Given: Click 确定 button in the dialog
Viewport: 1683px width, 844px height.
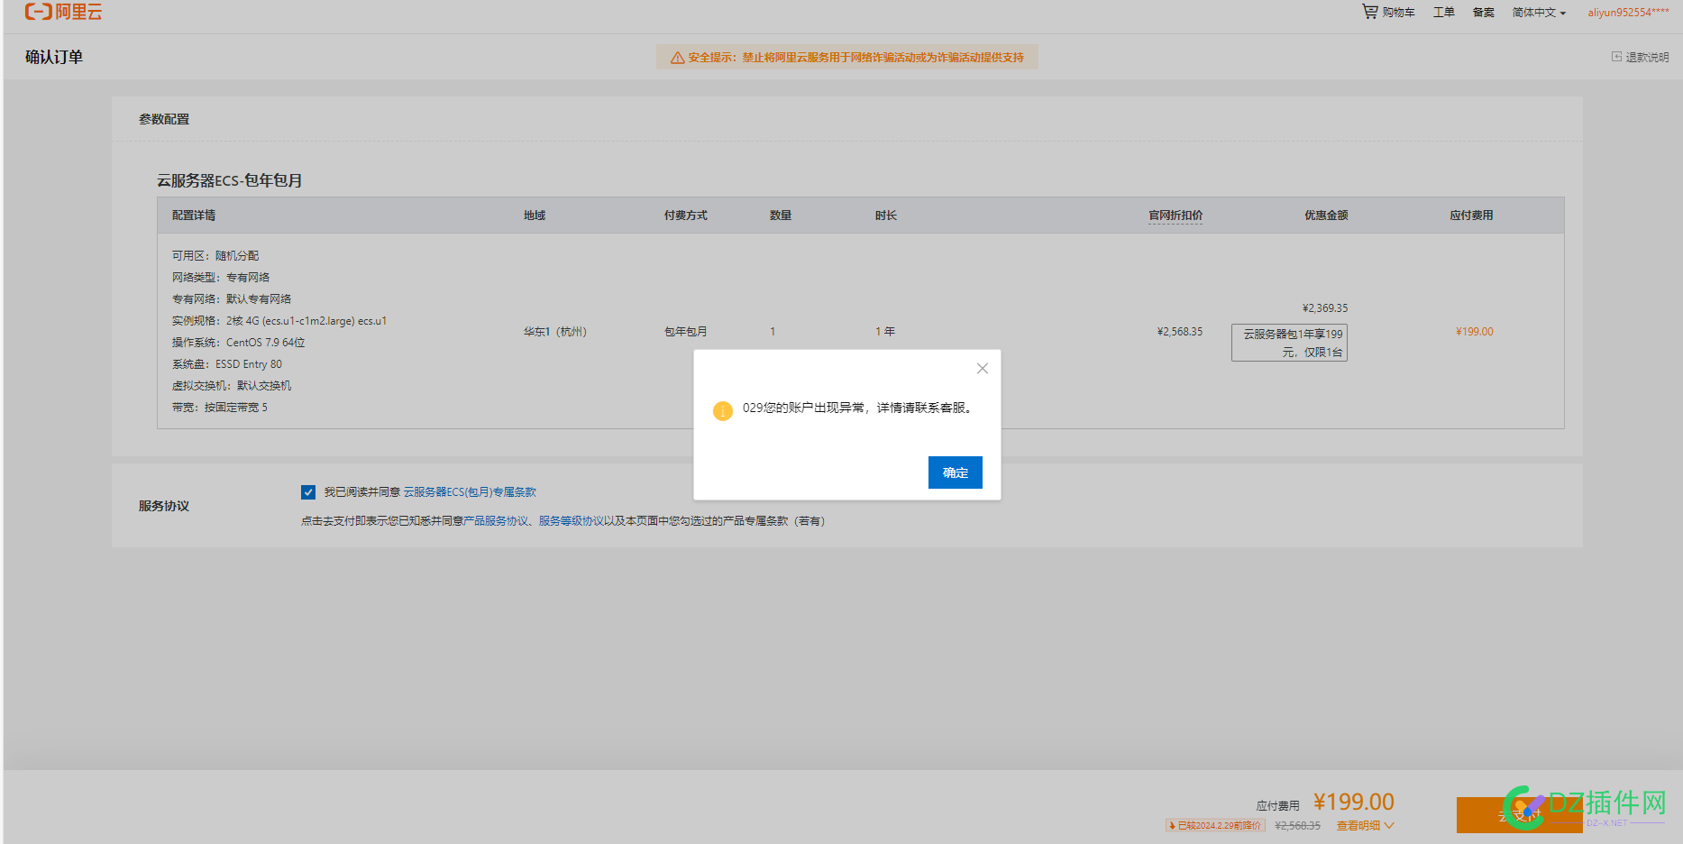Looking at the screenshot, I should click(x=956, y=472).
